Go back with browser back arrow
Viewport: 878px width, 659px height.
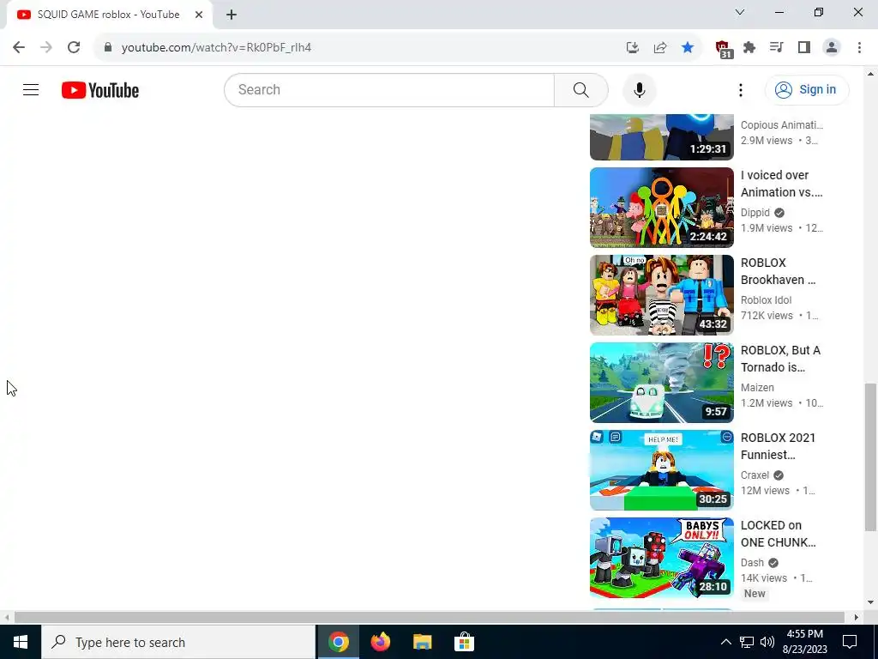[x=19, y=47]
